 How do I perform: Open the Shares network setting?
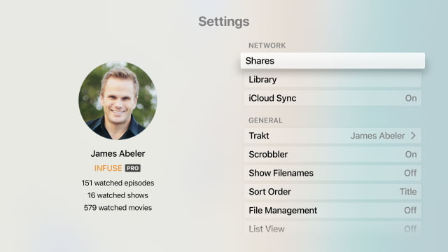332,61
